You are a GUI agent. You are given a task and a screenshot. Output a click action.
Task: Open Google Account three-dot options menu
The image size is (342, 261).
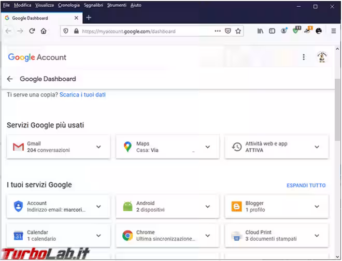coord(304,57)
